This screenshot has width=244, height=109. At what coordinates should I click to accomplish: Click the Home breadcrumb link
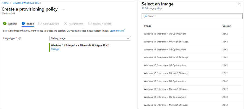(x=5, y=3)
